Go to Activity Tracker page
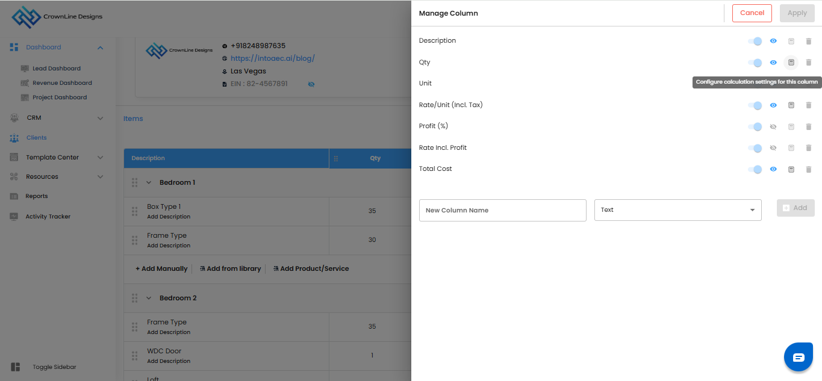 click(48, 217)
